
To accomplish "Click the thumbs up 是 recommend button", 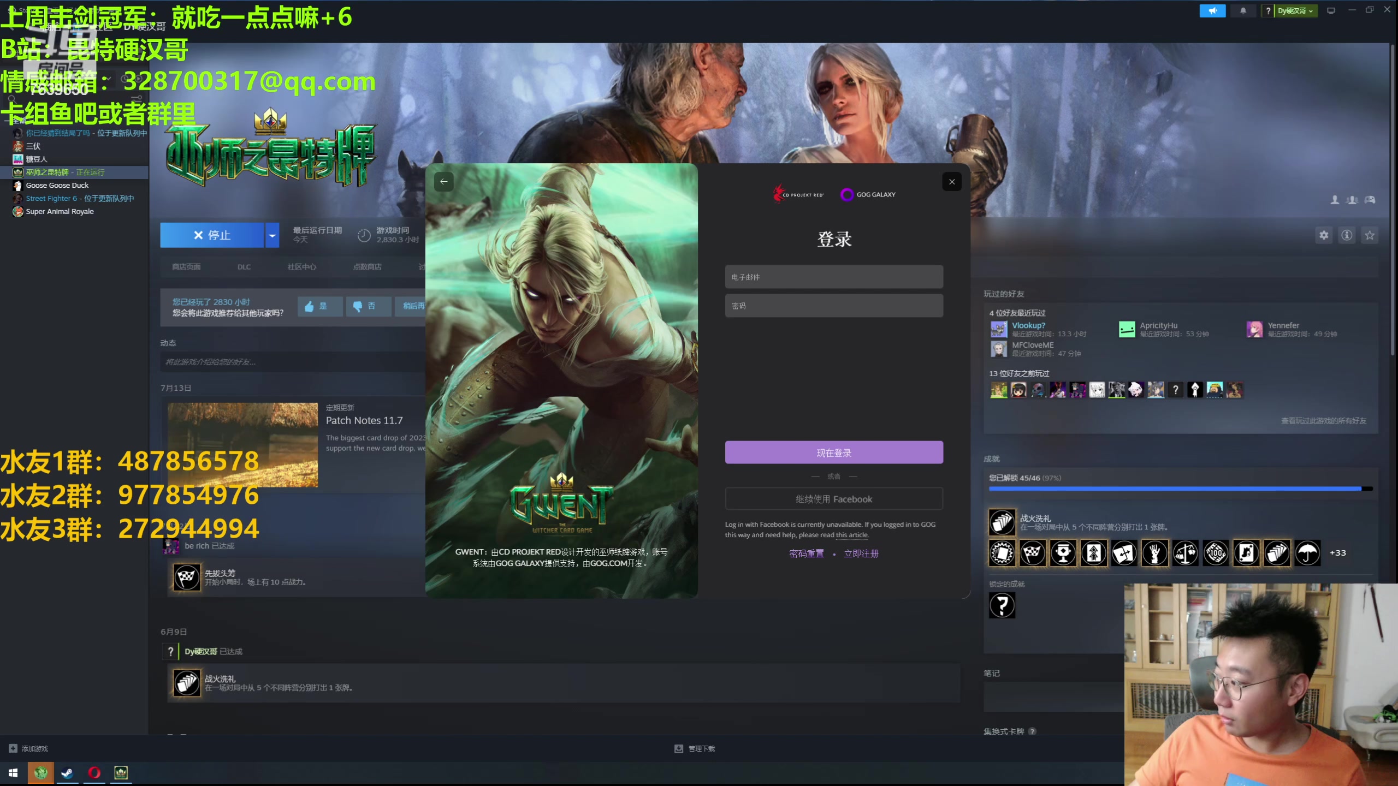I will (320, 306).
